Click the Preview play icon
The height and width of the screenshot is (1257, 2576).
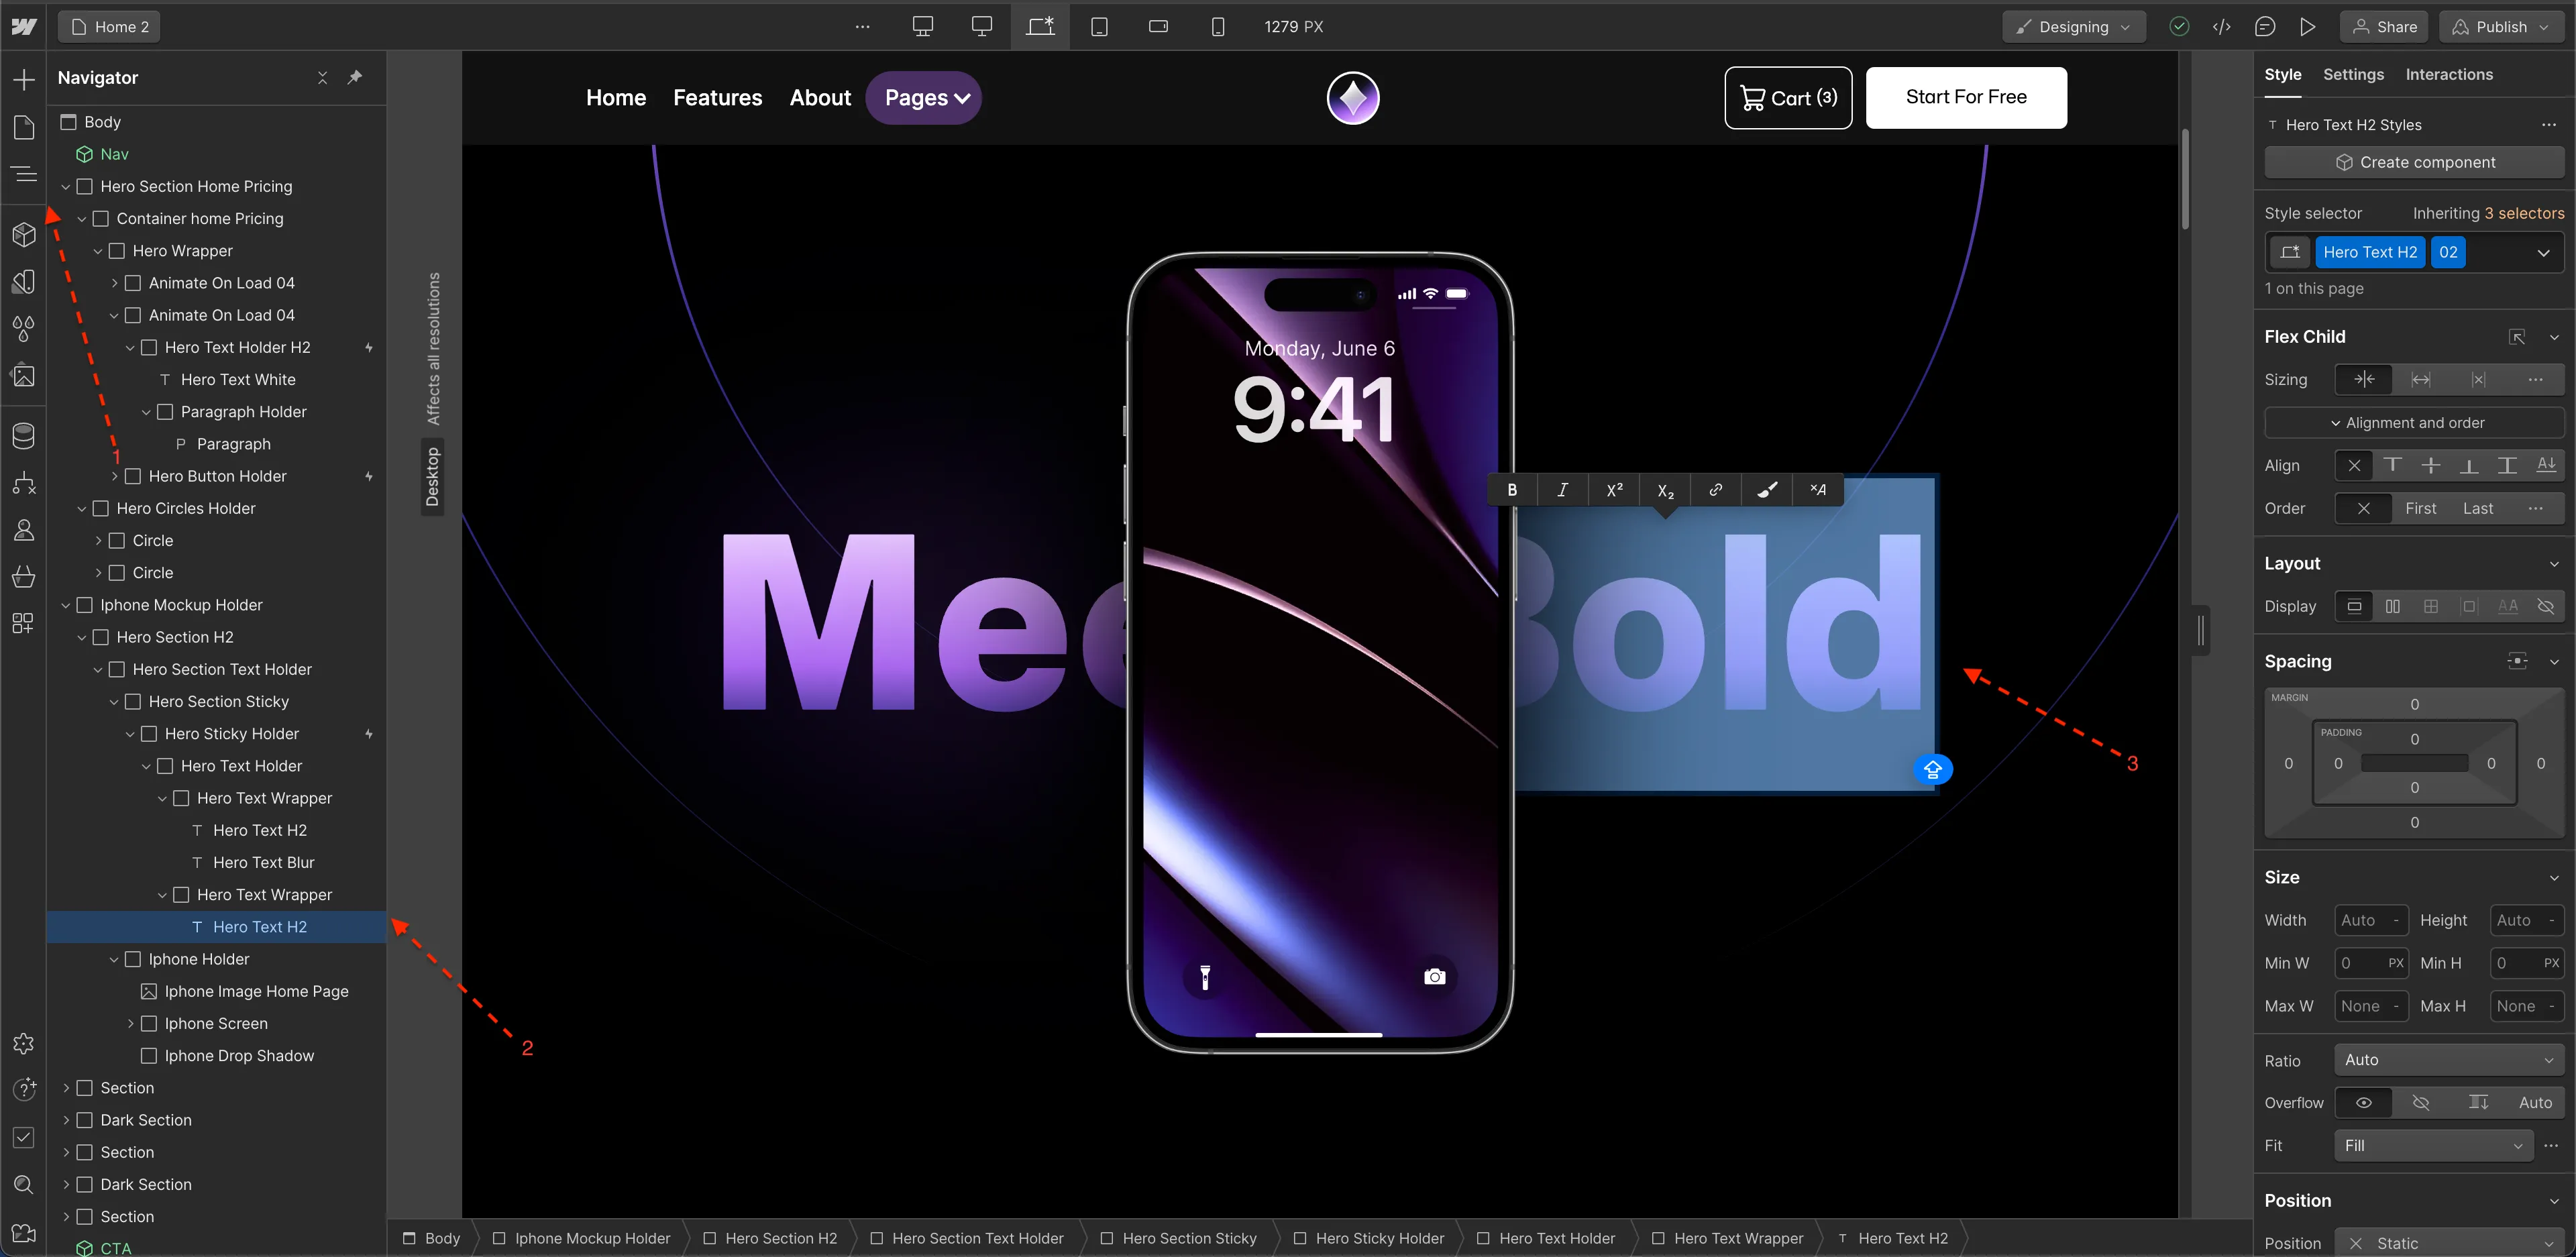tap(2307, 27)
